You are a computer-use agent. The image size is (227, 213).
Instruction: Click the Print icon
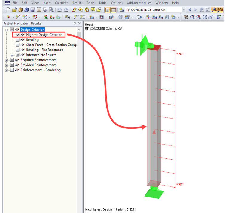pos(45,10)
